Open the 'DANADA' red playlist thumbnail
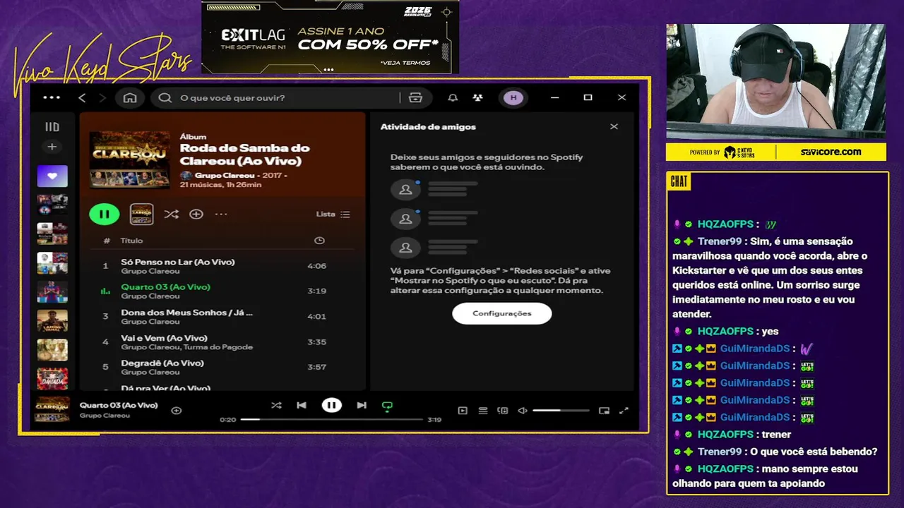This screenshot has width=904, height=508. tap(52, 379)
